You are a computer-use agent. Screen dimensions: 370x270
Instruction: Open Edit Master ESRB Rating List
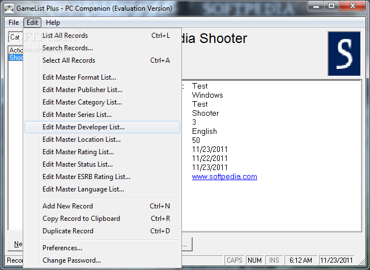point(103,177)
